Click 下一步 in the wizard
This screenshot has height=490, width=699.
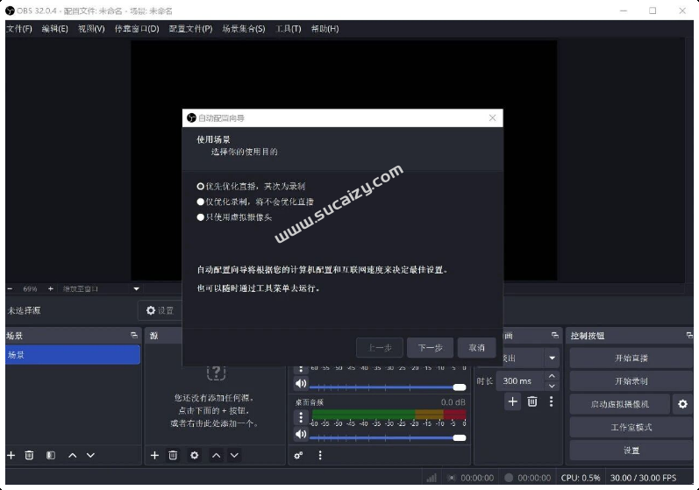click(431, 347)
